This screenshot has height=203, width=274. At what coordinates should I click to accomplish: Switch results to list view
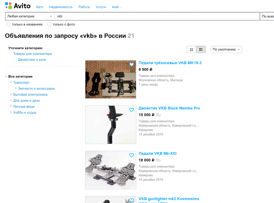click(201, 50)
